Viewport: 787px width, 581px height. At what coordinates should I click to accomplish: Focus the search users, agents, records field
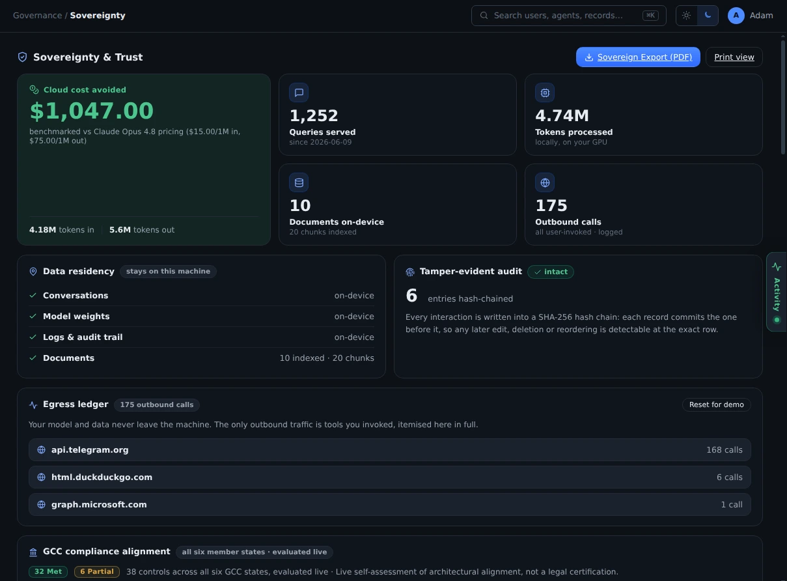click(568, 16)
